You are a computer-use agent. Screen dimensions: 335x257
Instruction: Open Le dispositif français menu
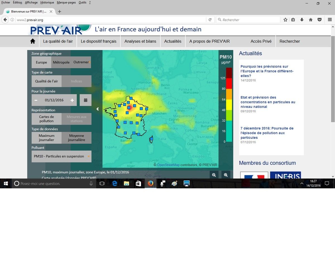click(99, 41)
